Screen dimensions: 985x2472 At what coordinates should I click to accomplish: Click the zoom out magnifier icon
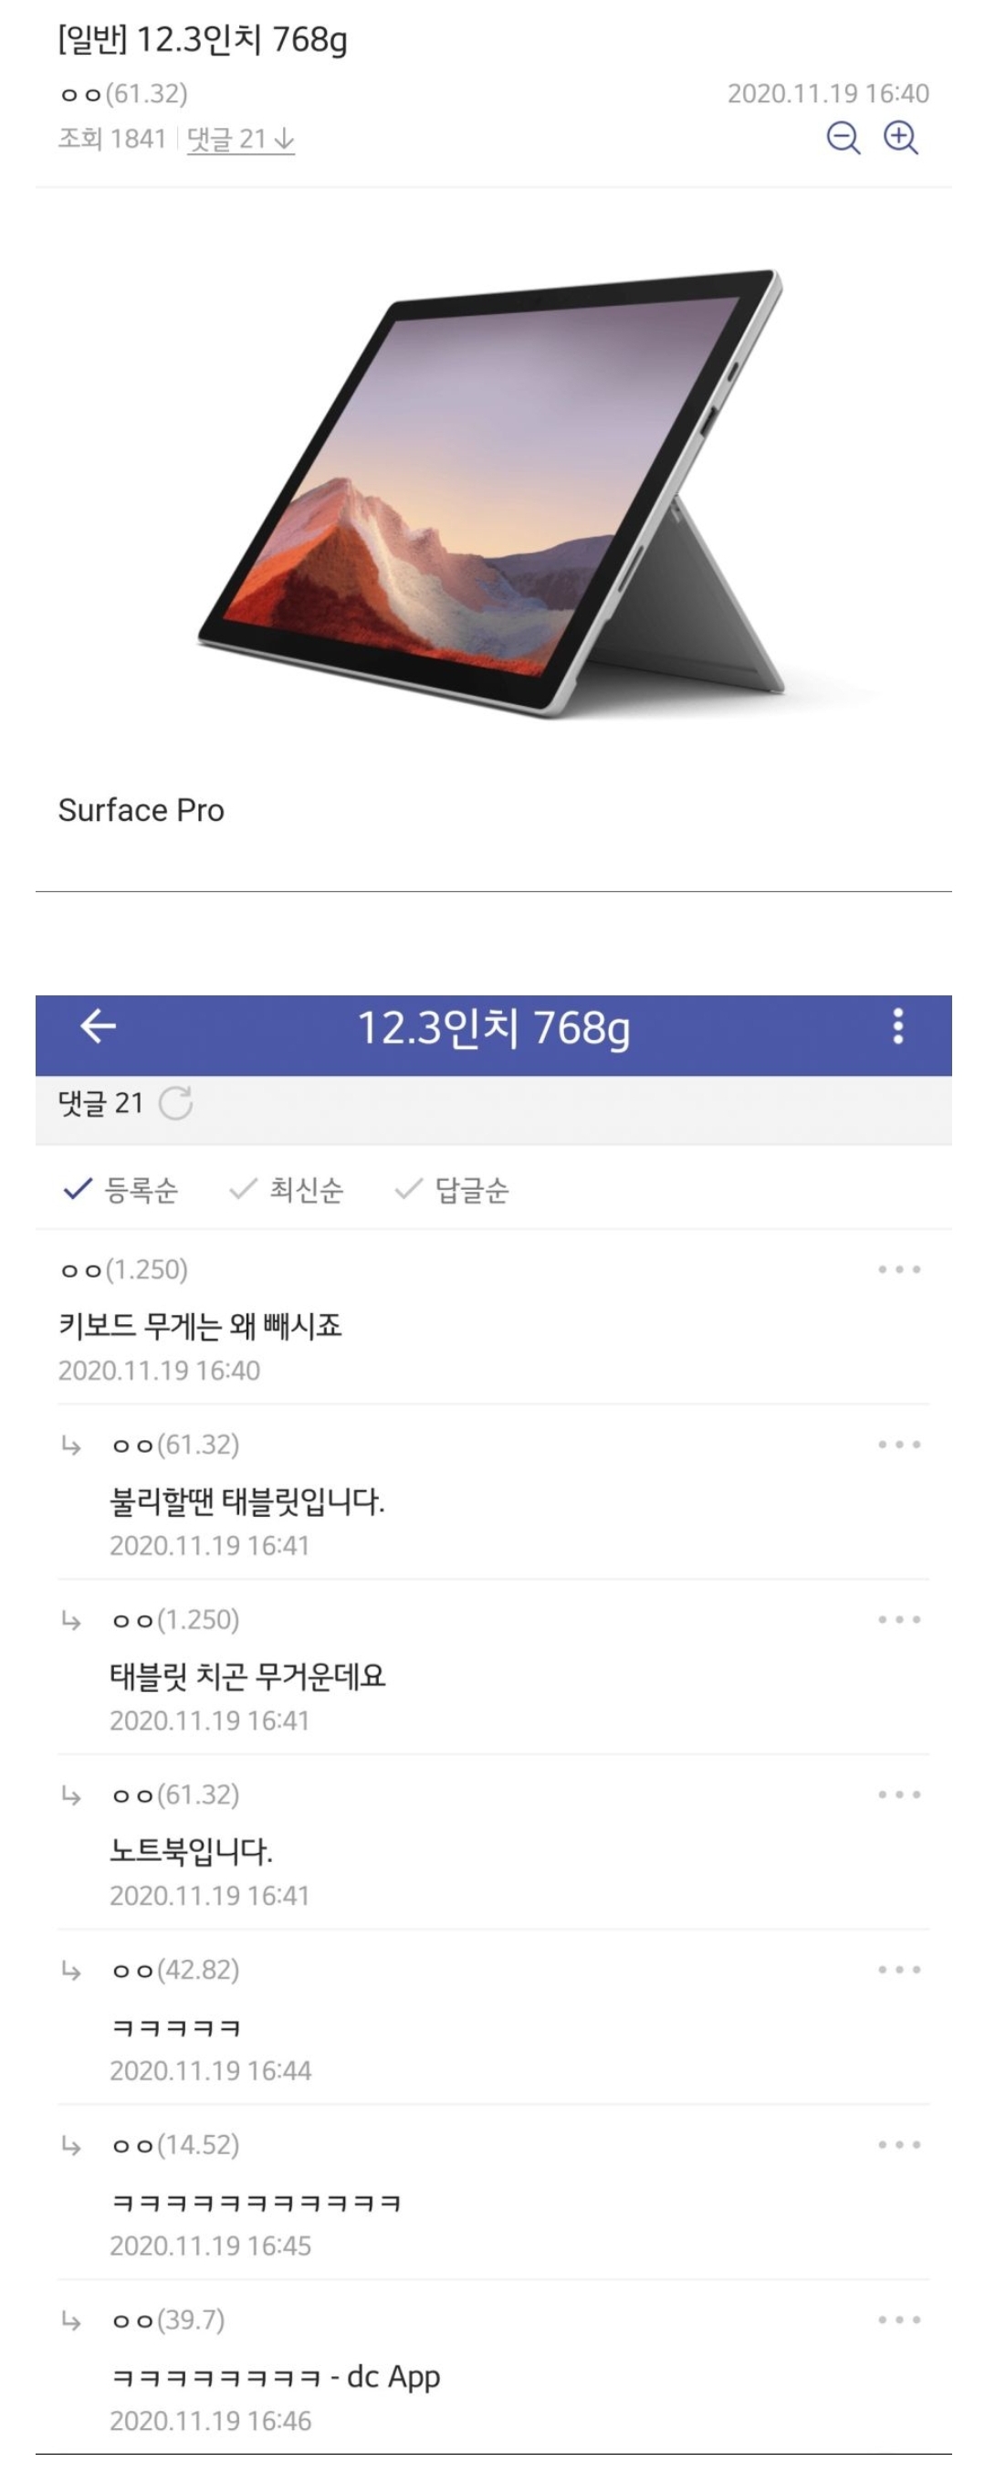(844, 138)
